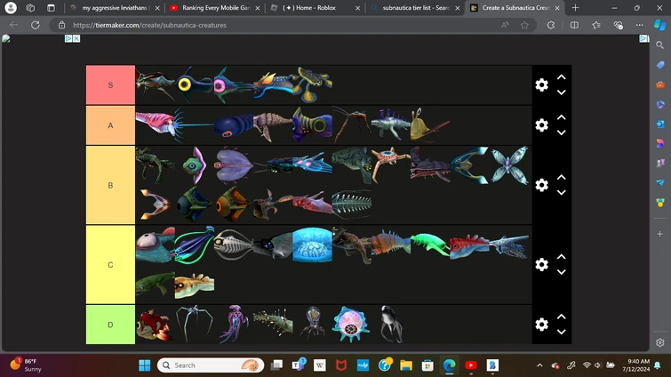Click the green D tier label
The height and width of the screenshot is (377, 671).
pyautogui.click(x=110, y=325)
